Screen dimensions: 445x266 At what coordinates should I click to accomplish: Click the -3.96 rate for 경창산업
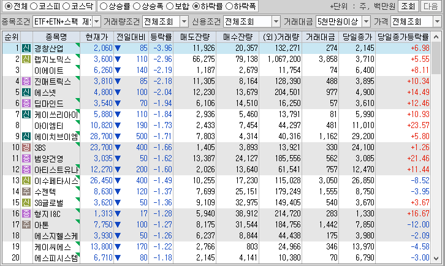click(x=162, y=48)
